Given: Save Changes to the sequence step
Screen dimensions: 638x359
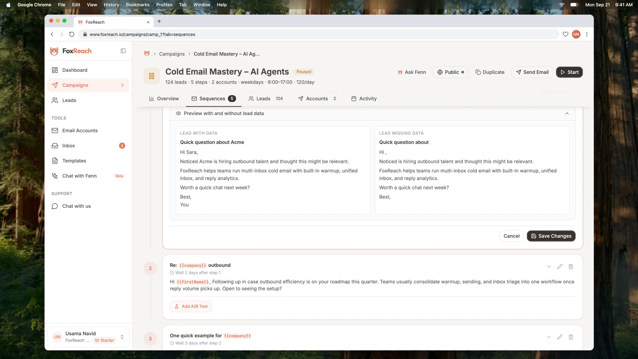Looking at the screenshot, I should pos(551,236).
